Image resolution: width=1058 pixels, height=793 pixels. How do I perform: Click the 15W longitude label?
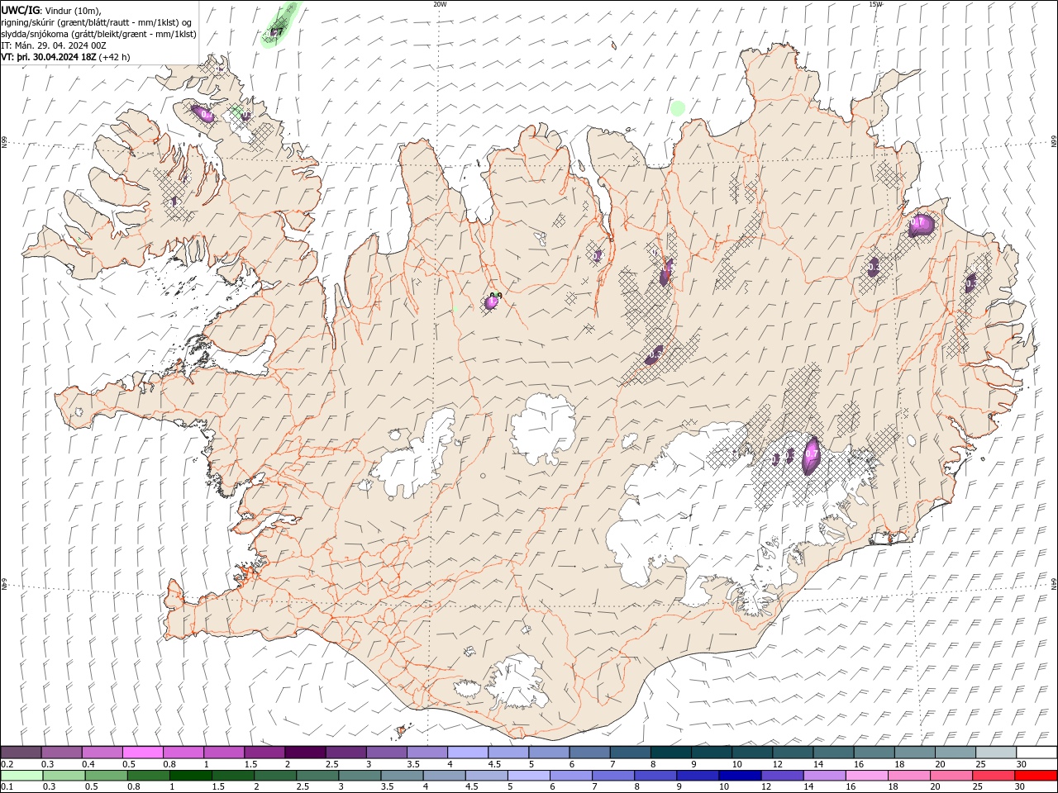tap(875, 4)
